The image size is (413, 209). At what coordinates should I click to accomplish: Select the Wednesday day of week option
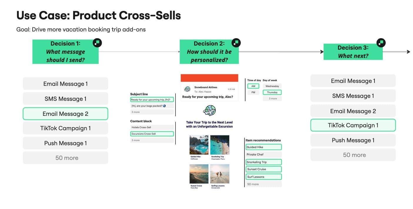272,86
